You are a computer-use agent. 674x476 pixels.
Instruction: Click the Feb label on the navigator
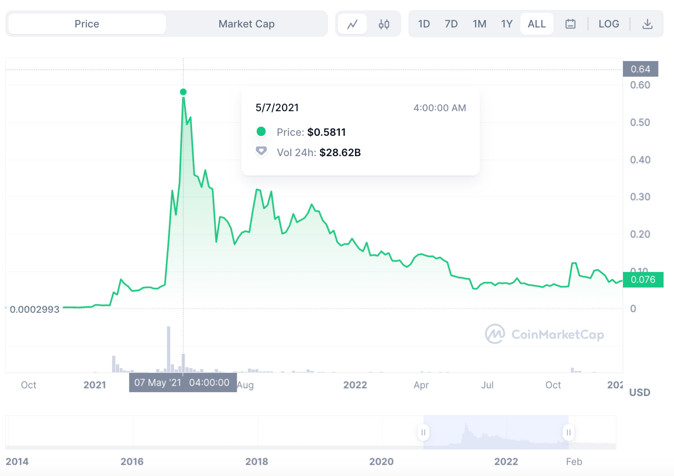click(574, 461)
